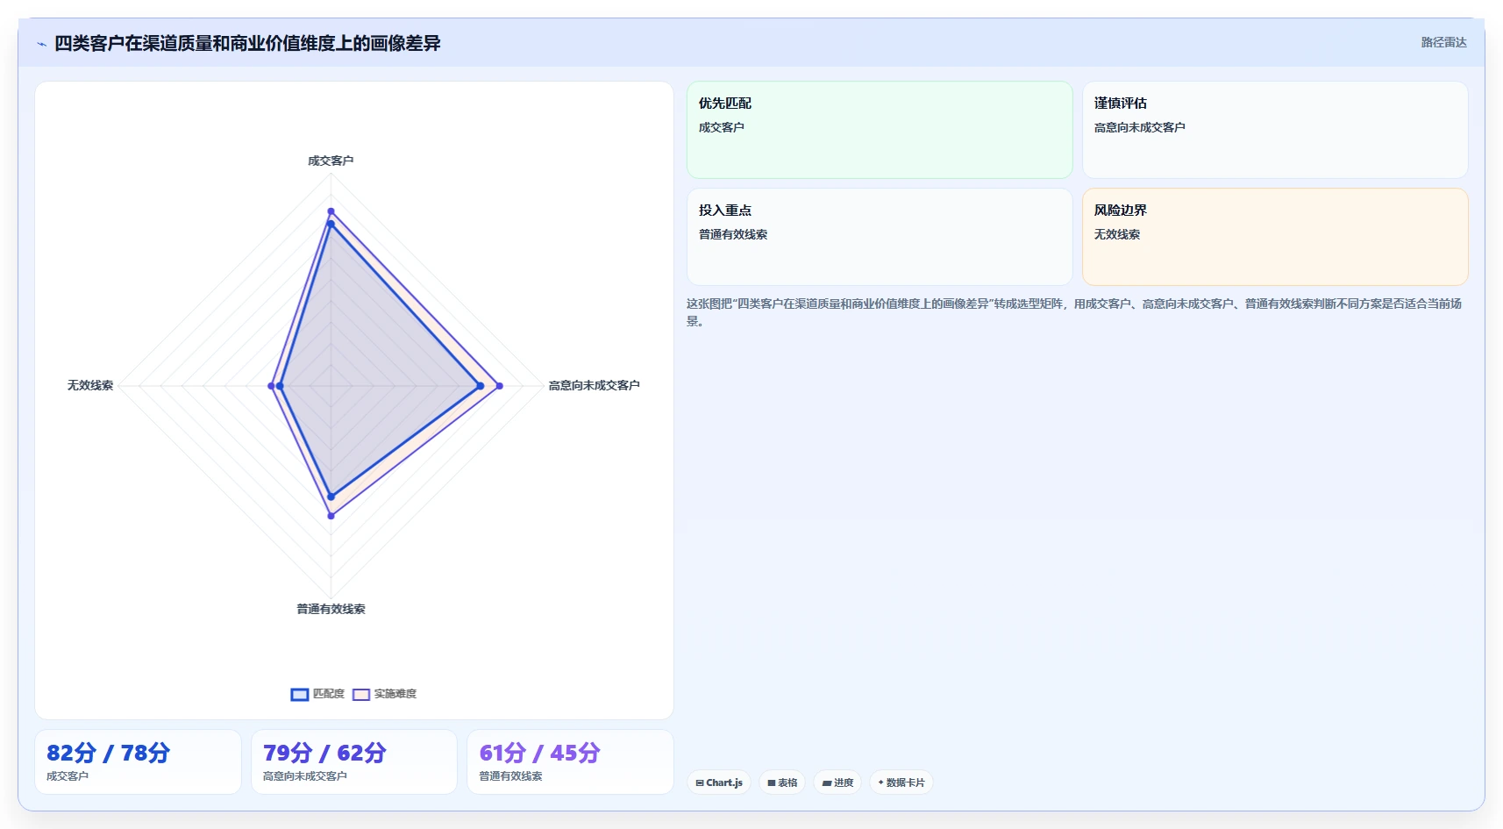Click the 成交客户 caption under 82分 / 78分
This screenshot has height=829, width=1503.
pyautogui.click(x=68, y=776)
